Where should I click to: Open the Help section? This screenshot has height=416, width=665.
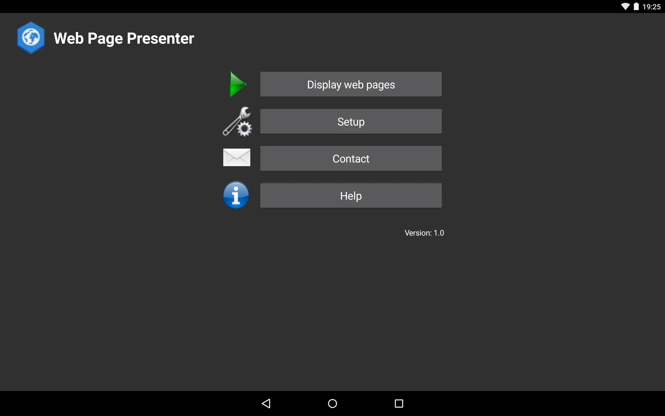(350, 195)
